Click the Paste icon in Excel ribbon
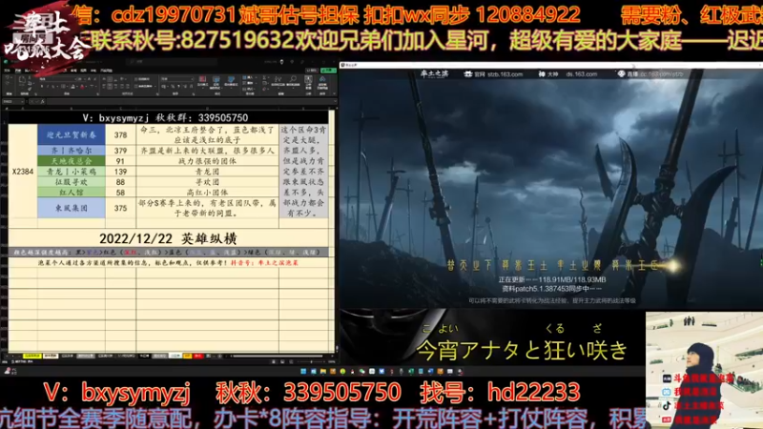Image resolution: width=763 pixels, height=429 pixels. click(x=22, y=80)
